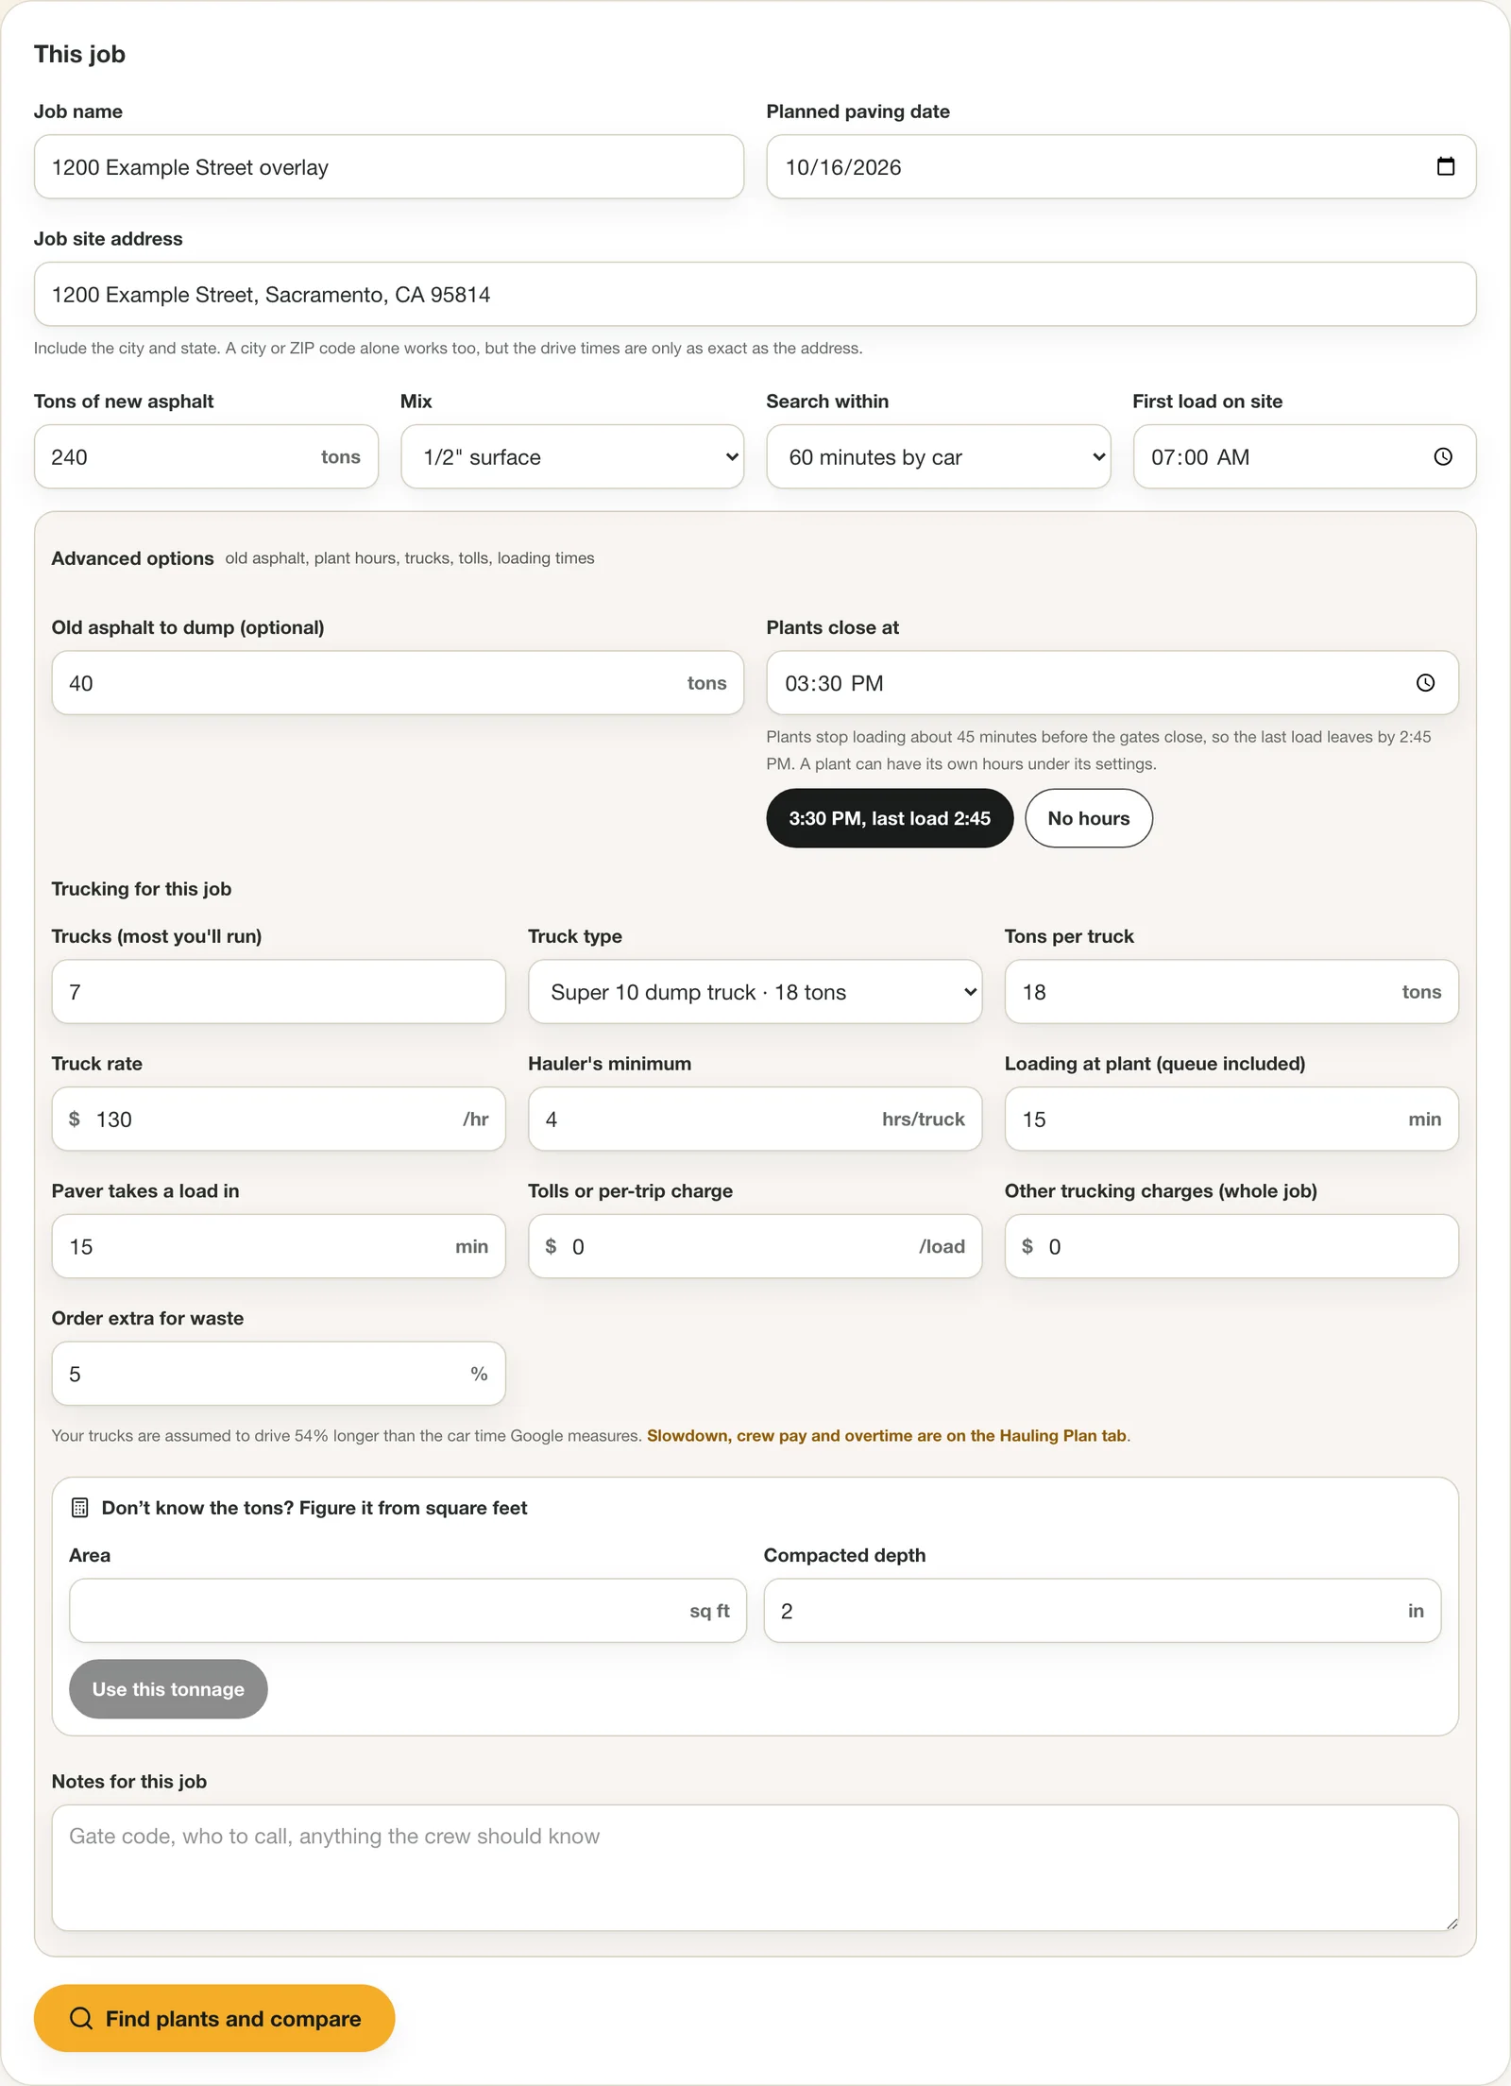Click the magnifier icon in Find plants button

tap(81, 2018)
